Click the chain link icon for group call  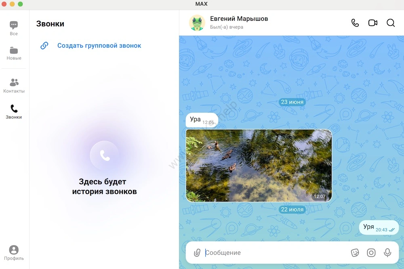(x=44, y=46)
